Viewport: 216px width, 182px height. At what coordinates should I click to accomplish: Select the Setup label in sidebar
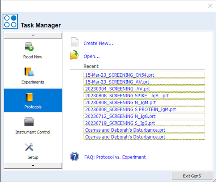[x=33, y=157]
